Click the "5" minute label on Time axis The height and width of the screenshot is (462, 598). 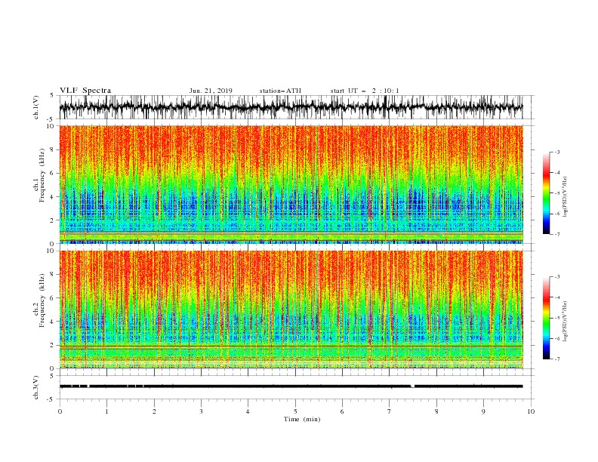(295, 411)
